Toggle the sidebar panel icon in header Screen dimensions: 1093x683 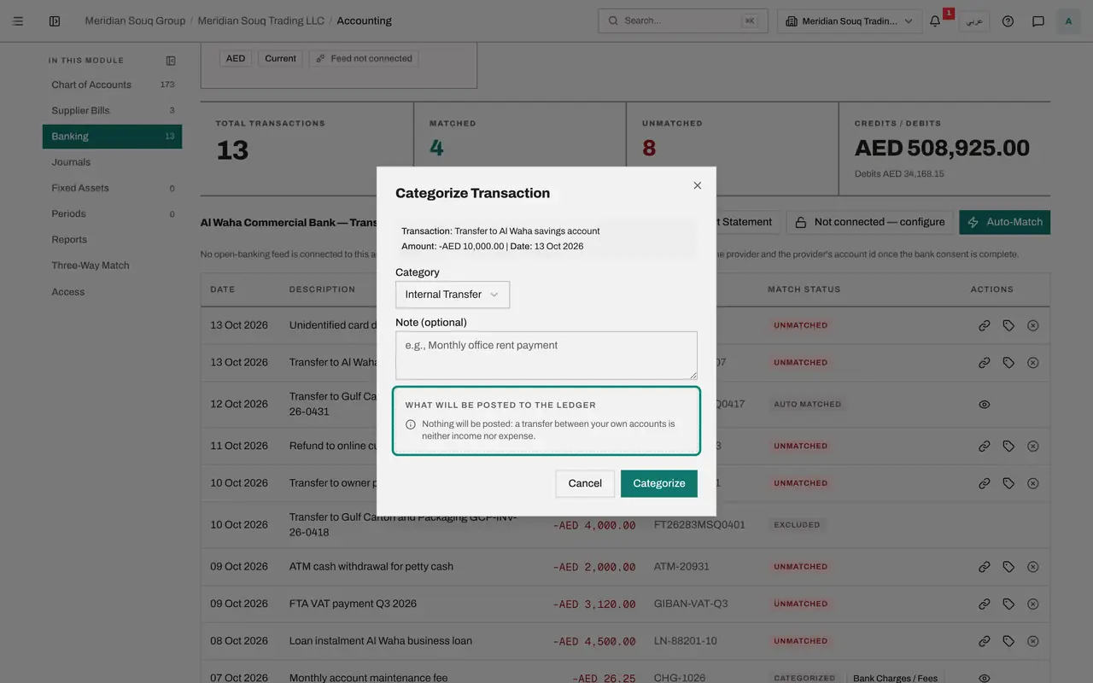coord(55,21)
